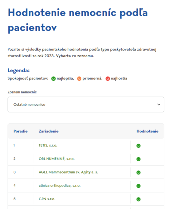170x209 pixels.
Task: Click orange 'priemerná' legend face icon
Action: click(x=79, y=78)
